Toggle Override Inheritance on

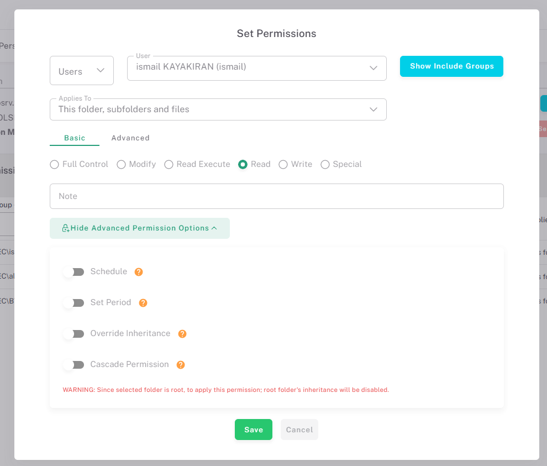[x=73, y=334]
